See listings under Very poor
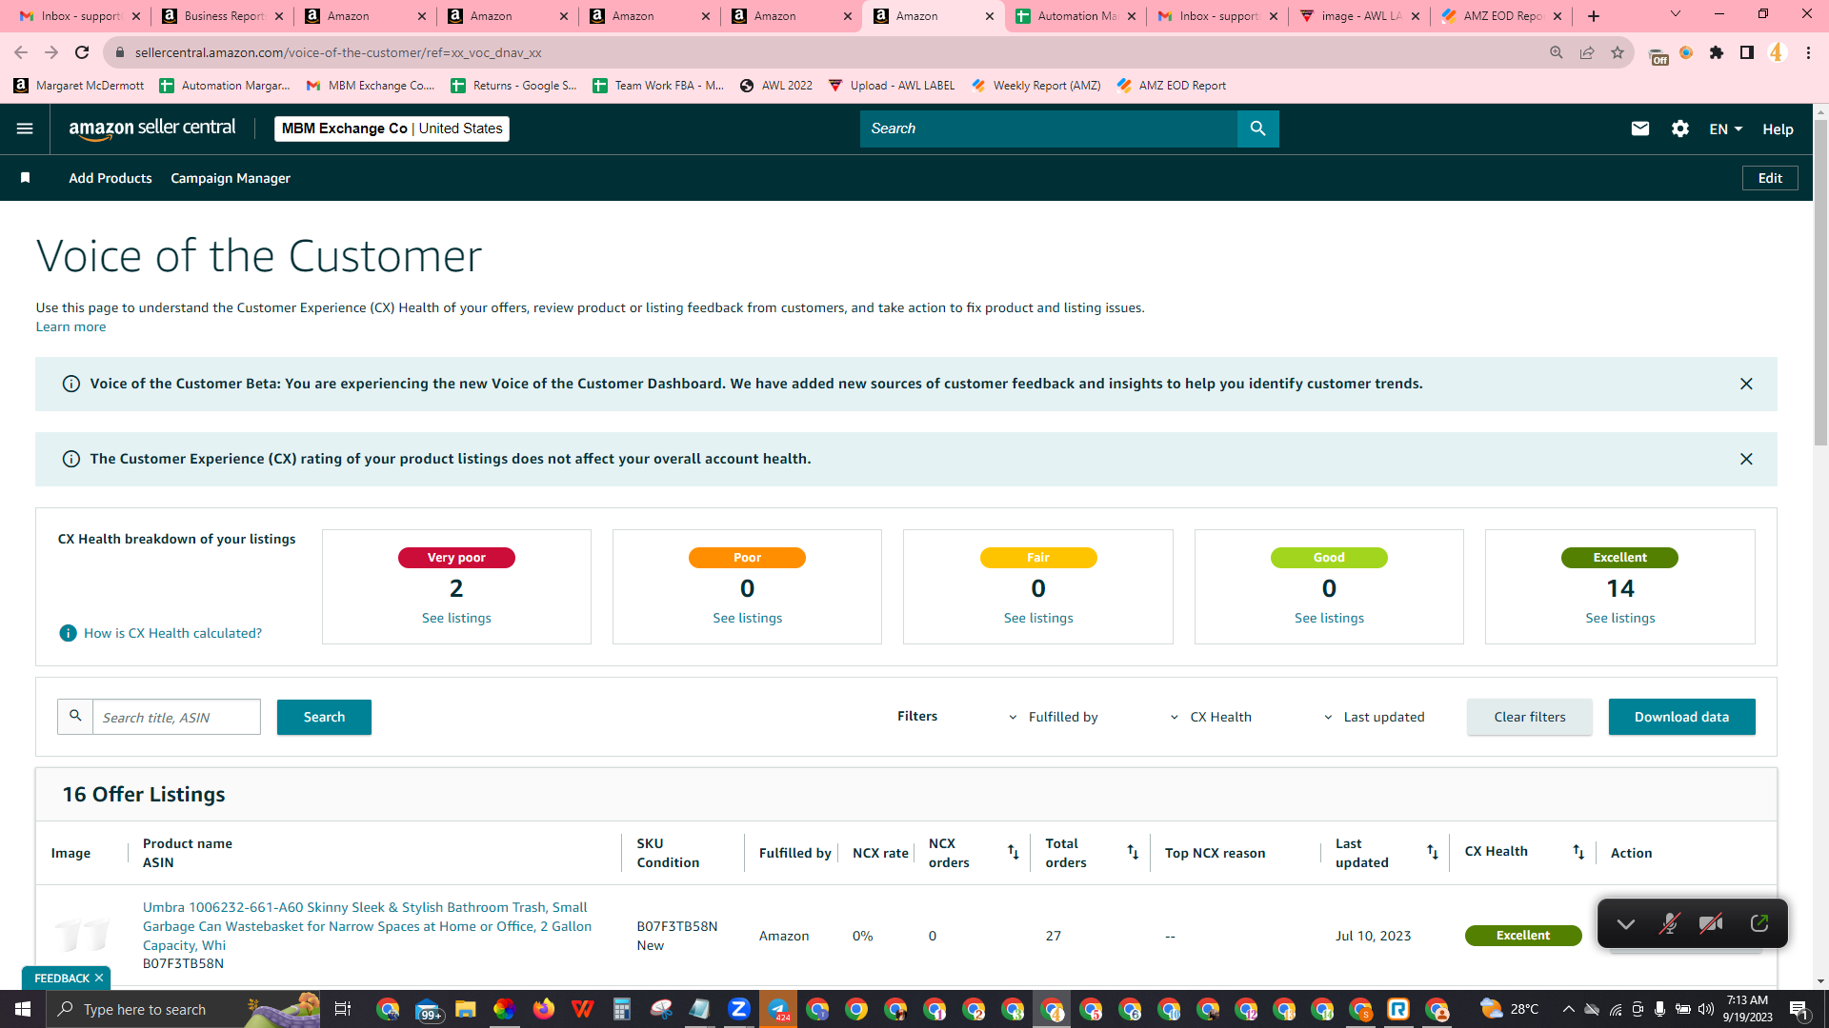1829x1028 pixels. coord(456,618)
